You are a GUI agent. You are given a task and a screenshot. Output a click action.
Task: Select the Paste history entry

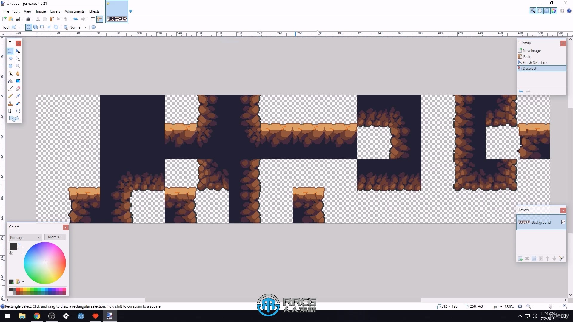(542, 57)
